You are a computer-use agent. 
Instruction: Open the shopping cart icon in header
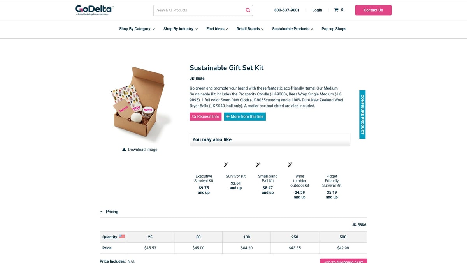[336, 10]
